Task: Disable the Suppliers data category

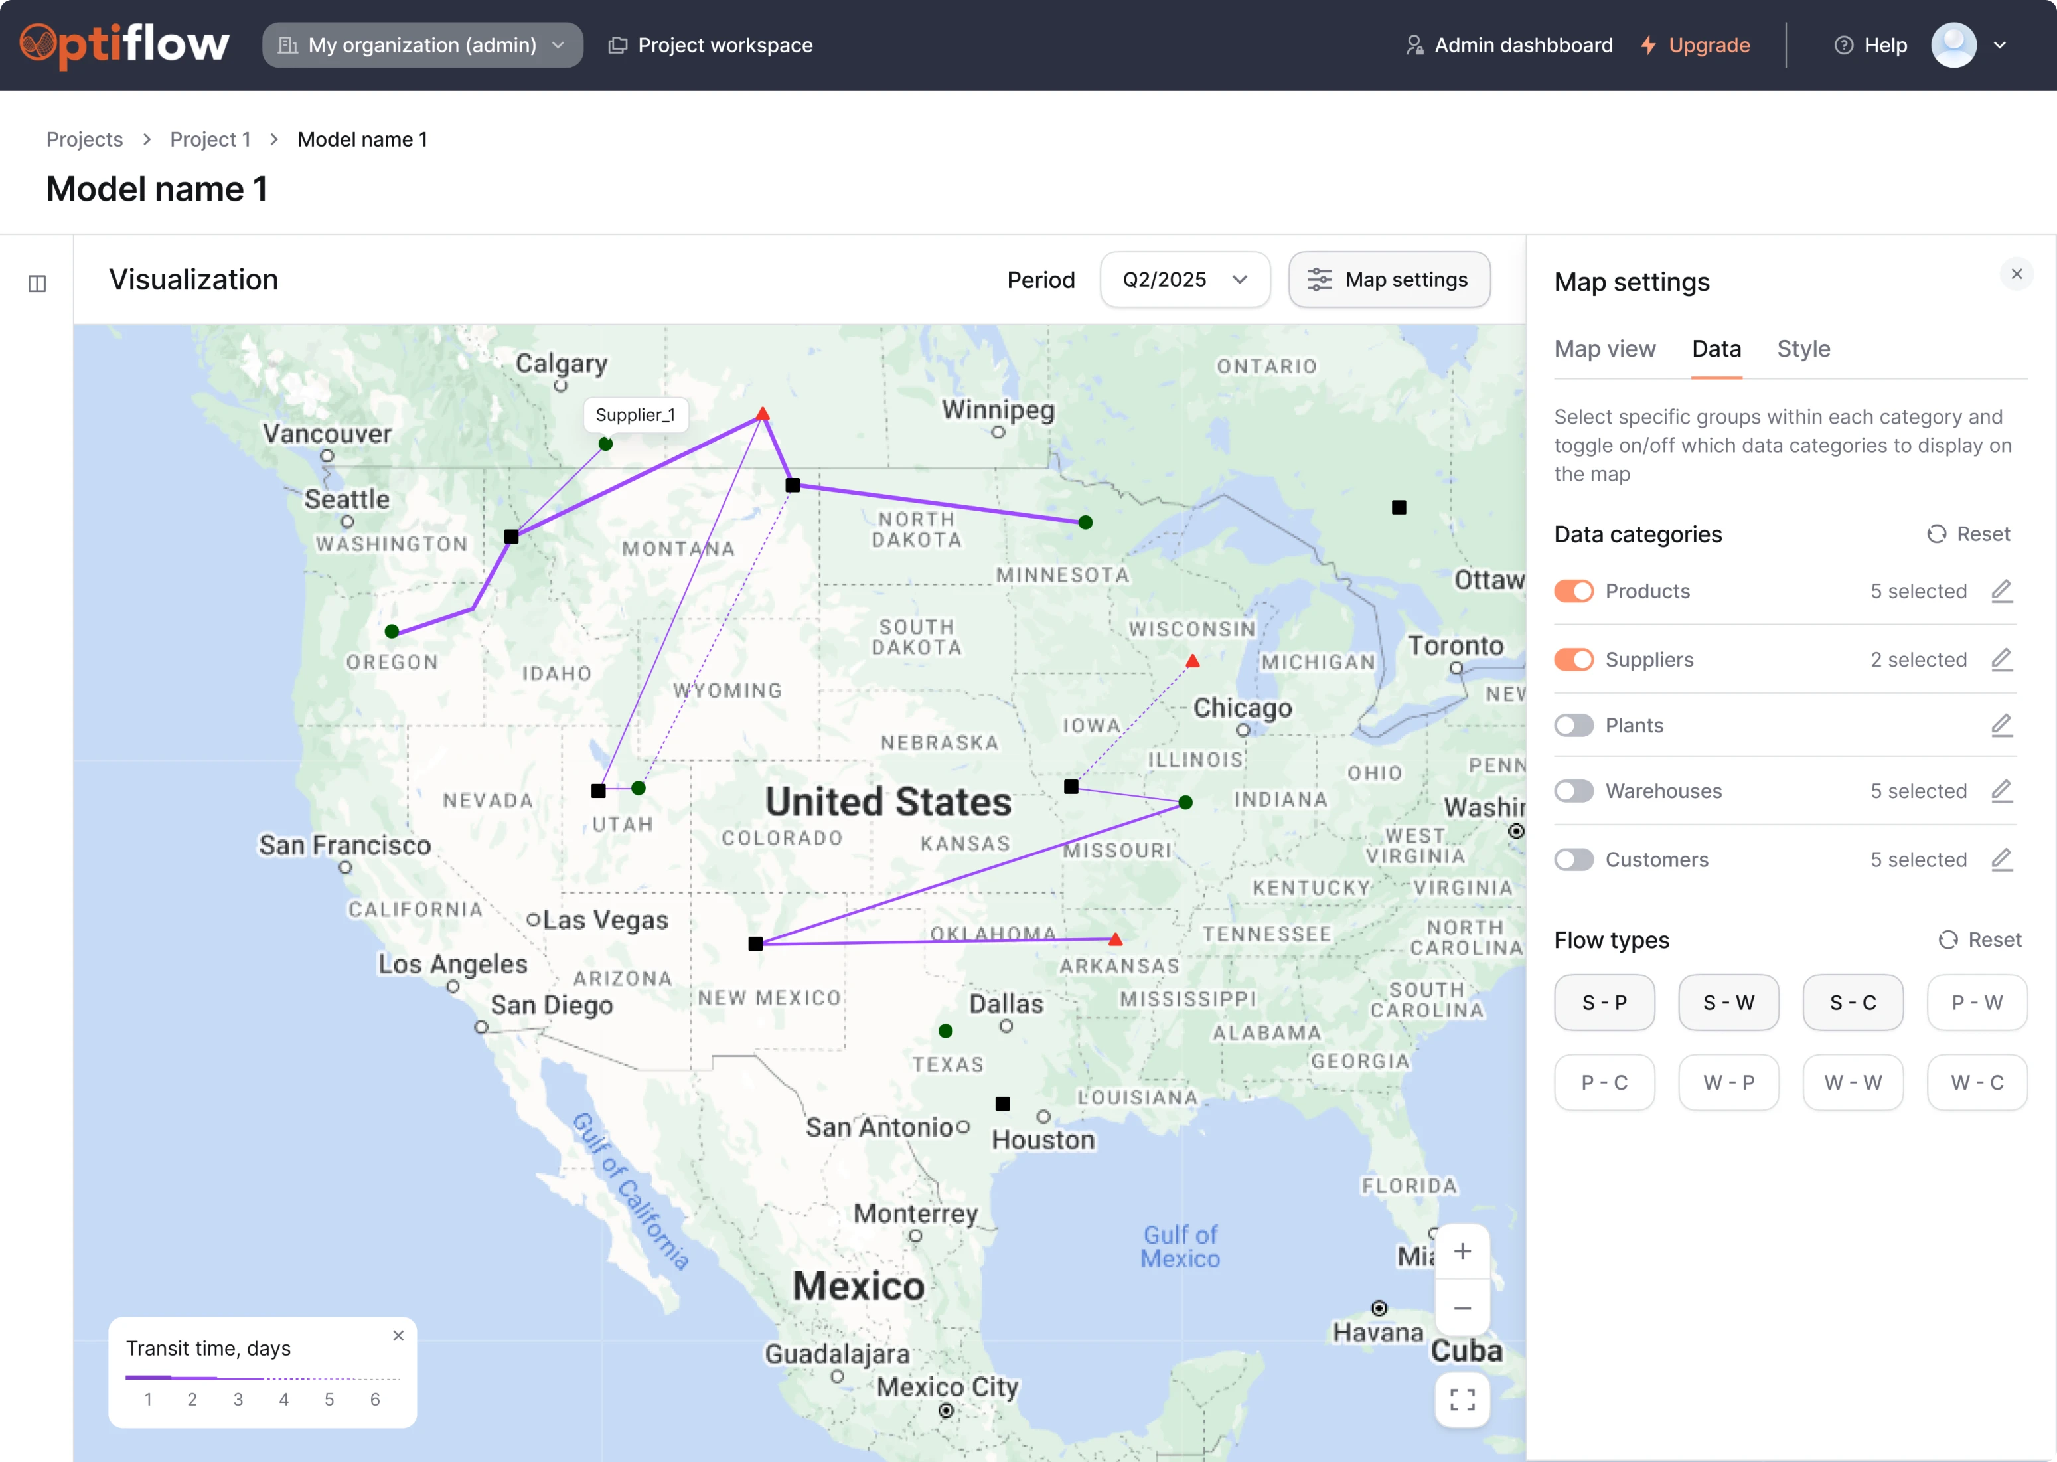Action: [x=1574, y=659]
